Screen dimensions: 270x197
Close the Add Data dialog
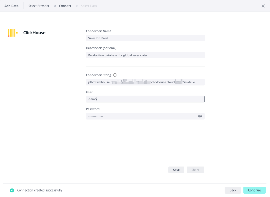click(263, 6)
